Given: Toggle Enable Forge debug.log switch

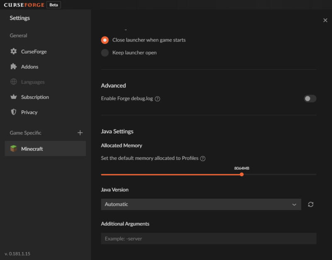Looking at the screenshot, I should pos(310,99).
